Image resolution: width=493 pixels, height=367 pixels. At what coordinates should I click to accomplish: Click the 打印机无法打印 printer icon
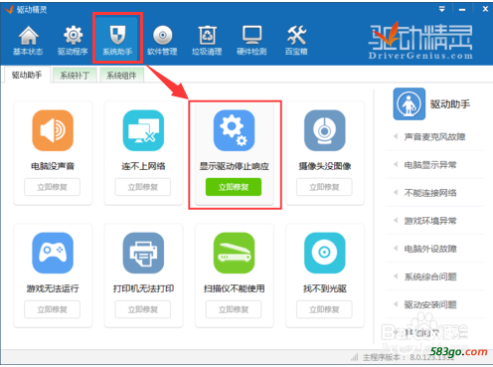[143, 253]
